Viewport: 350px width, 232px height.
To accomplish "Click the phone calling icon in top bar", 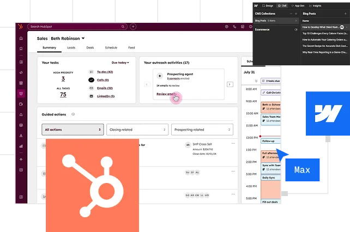I will (x=234, y=27).
